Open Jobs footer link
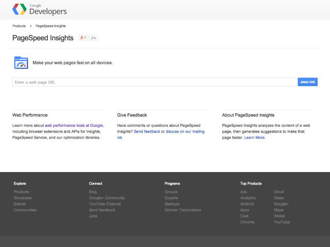This screenshot has height=247, width=330. [93, 216]
